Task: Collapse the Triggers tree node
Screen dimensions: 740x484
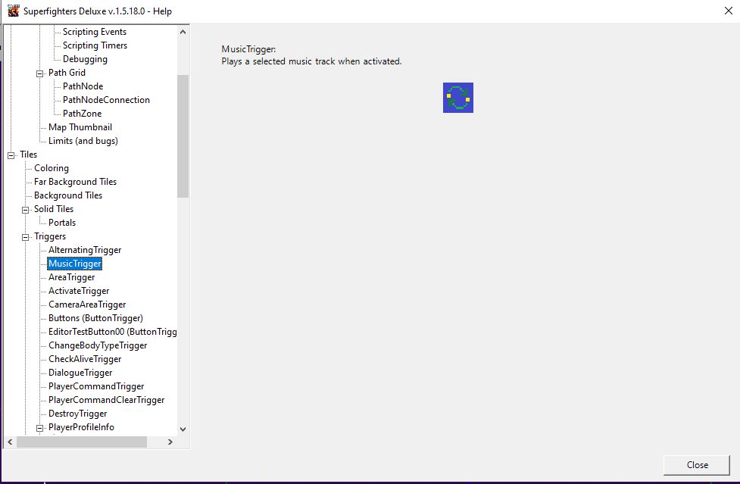Action: [x=26, y=237]
